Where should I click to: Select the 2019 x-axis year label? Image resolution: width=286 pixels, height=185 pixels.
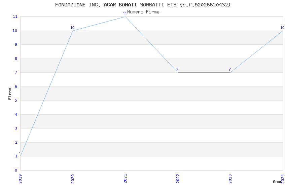coord(20,179)
